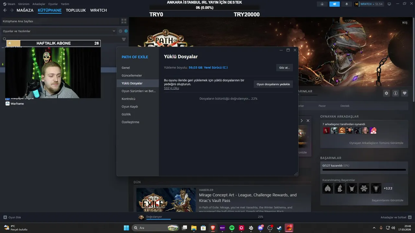Select Warframe in library list
The width and height of the screenshot is (415, 233).
(x=17, y=104)
